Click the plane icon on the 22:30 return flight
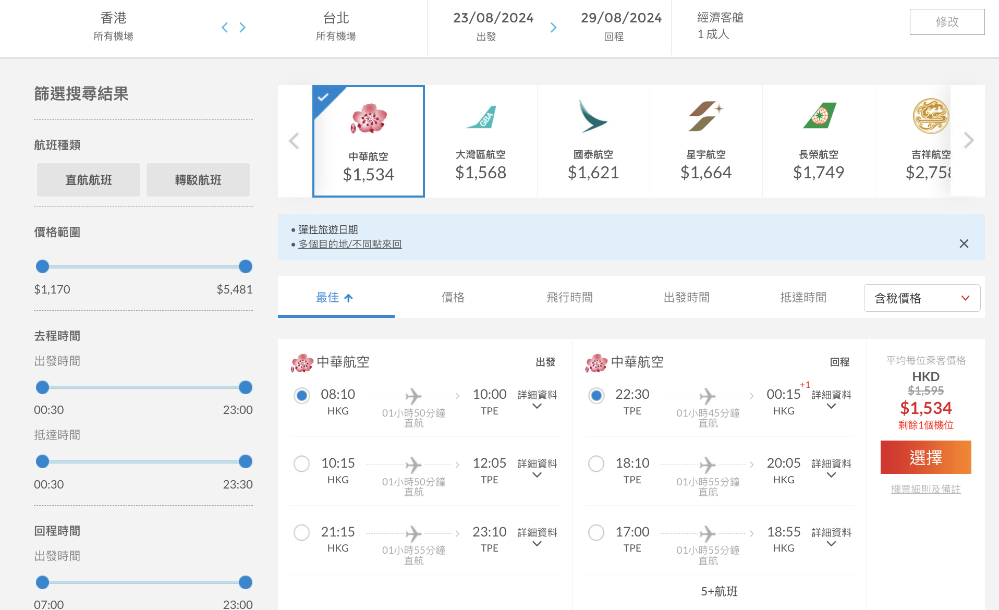The height and width of the screenshot is (610, 999). (707, 396)
